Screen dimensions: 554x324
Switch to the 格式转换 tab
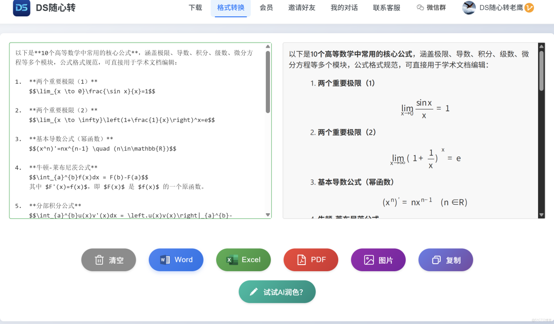coord(231,7)
